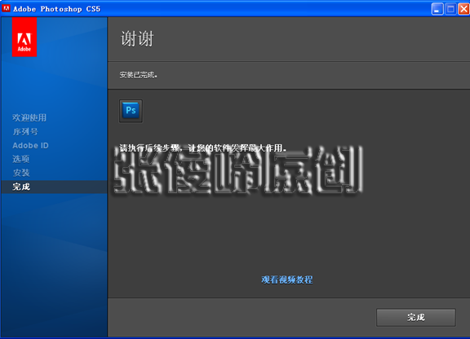Select 选项 step in sidebar
The height and width of the screenshot is (339, 470).
(x=21, y=159)
